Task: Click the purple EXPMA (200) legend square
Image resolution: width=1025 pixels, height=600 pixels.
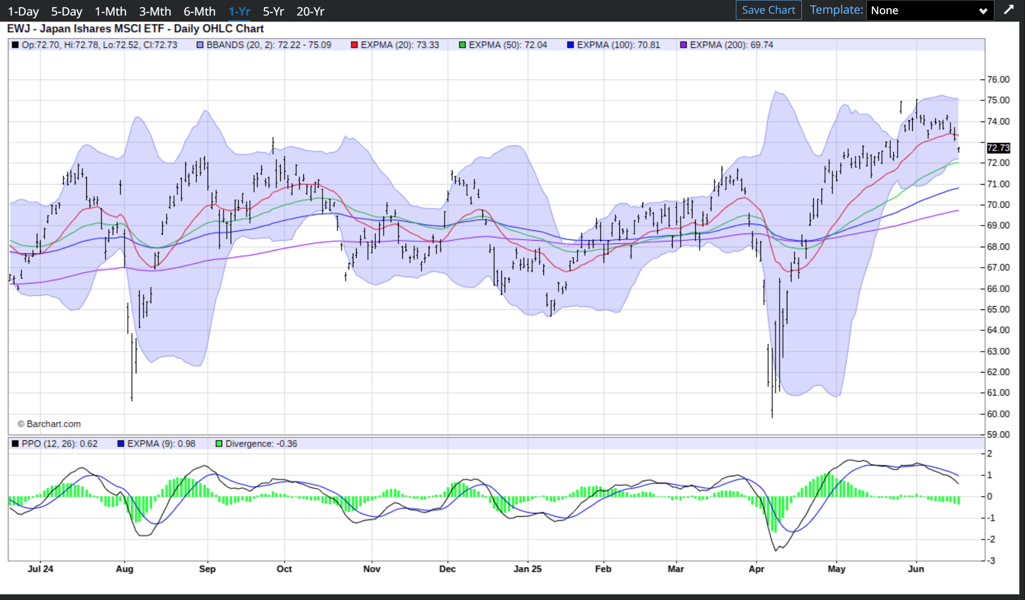Action: pyautogui.click(x=683, y=45)
